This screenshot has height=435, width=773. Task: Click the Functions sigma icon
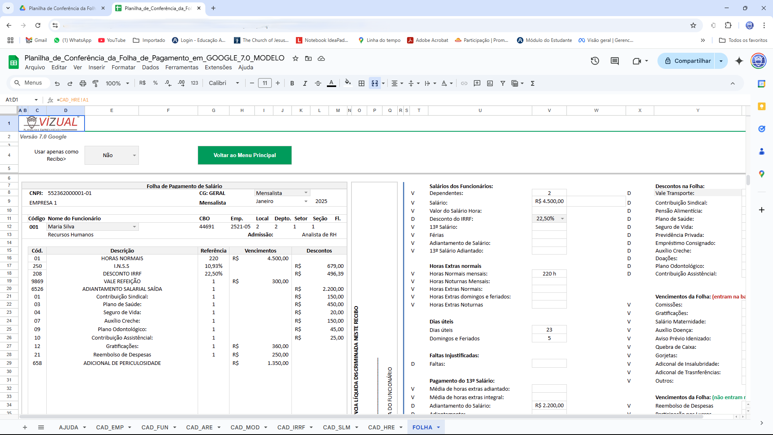(x=532, y=83)
